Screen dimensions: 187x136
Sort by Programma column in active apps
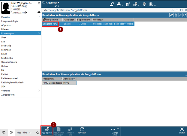click(52, 20)
